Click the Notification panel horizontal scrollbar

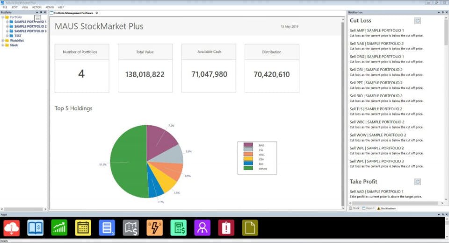396,203
